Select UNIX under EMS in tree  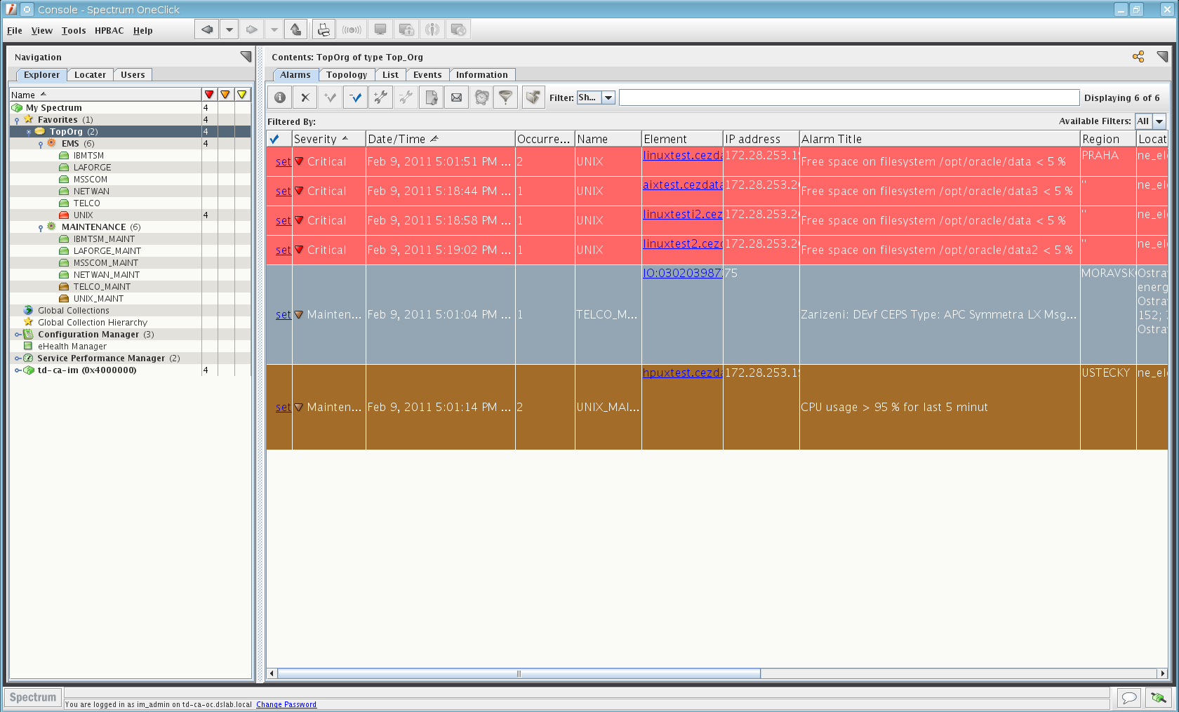83,215
